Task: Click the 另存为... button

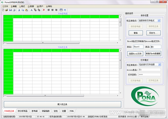Action: pos(153,33)
